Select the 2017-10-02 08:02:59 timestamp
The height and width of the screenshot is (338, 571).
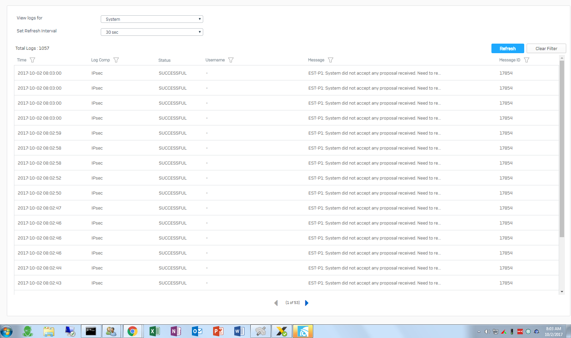tap(40, 133)
